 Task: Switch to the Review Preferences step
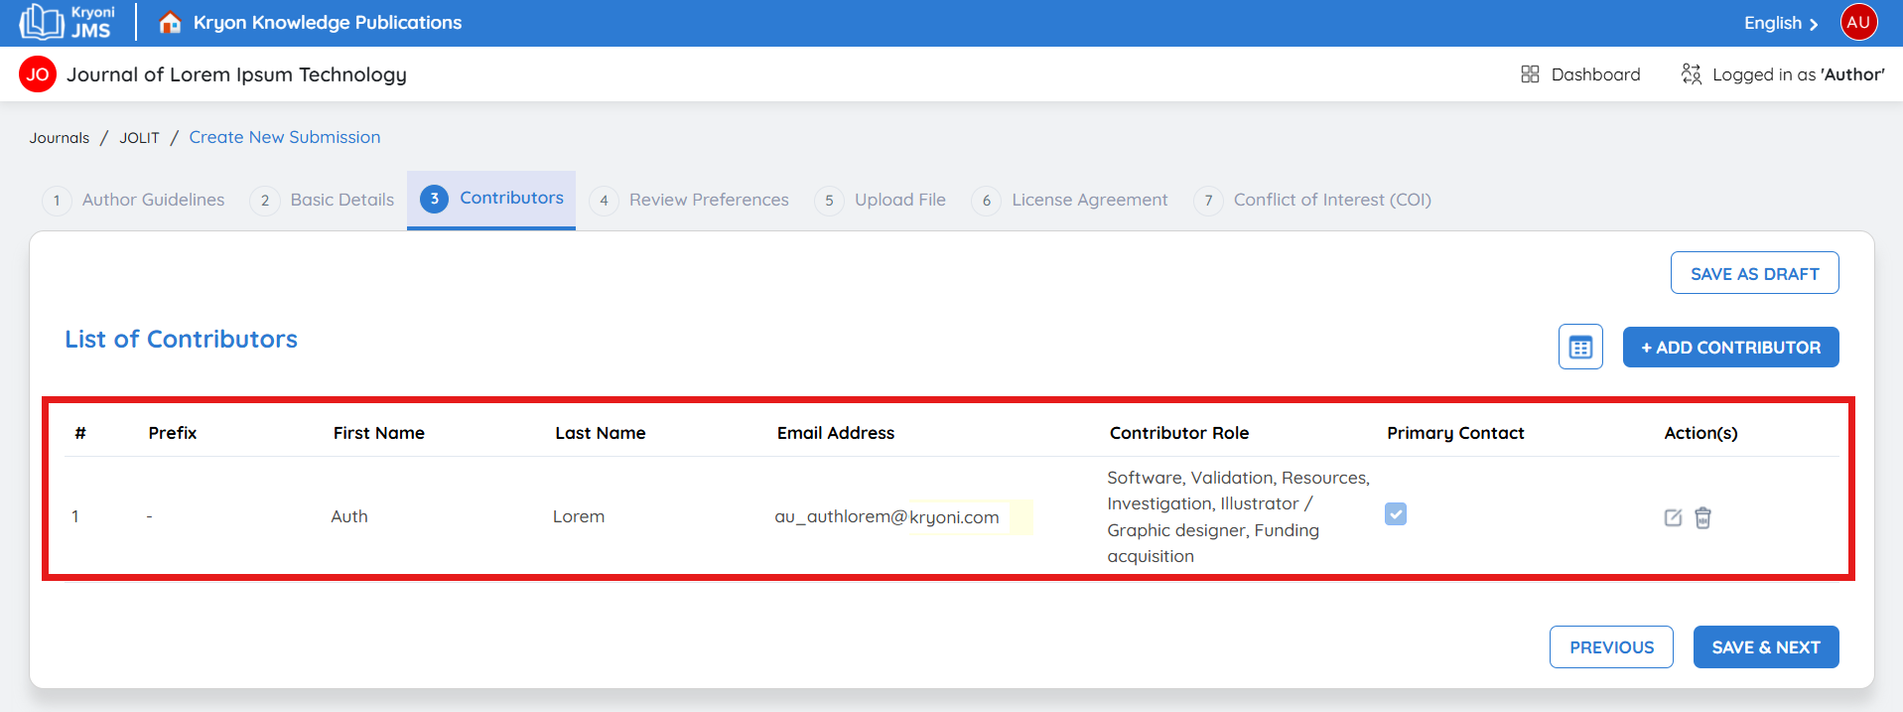(x=708, y=200)
